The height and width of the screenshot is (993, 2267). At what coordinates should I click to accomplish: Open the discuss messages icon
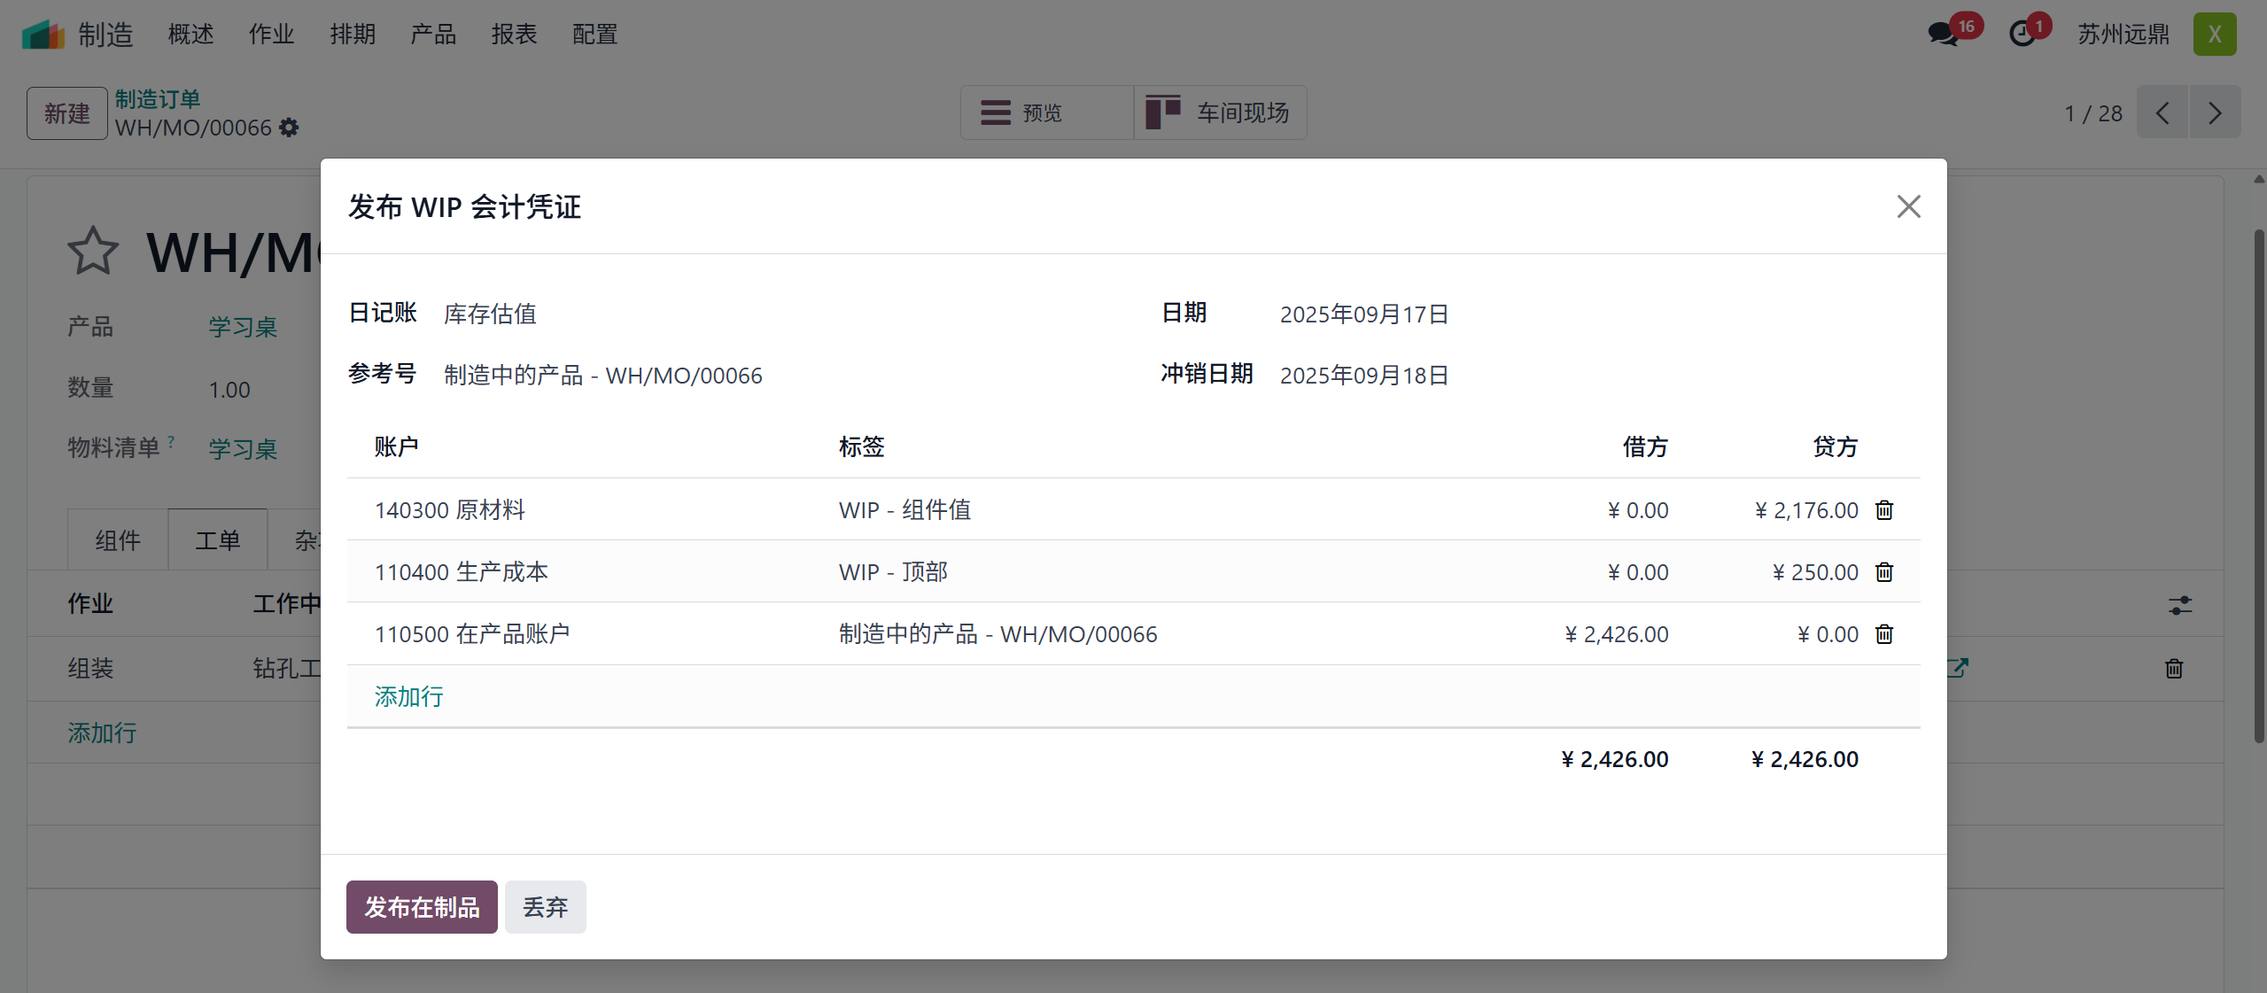tap(1944, 35)
